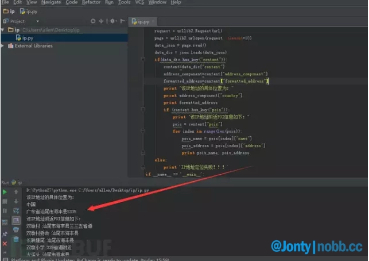Toggle the Pin Tab icon in Run panel
The image size is (369, 261).
tap(5, 234)
